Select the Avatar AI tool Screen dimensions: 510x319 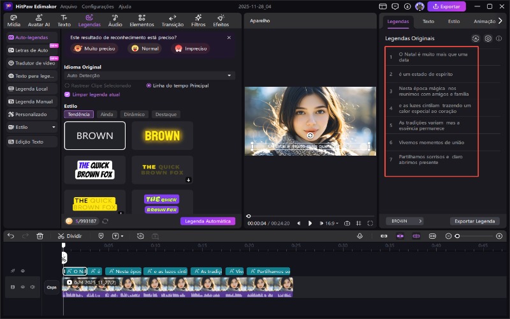[38, 20]
